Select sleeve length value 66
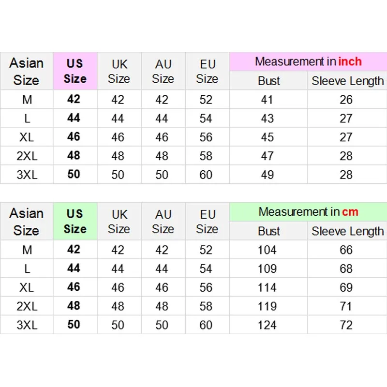 click(x=346, y=250)
